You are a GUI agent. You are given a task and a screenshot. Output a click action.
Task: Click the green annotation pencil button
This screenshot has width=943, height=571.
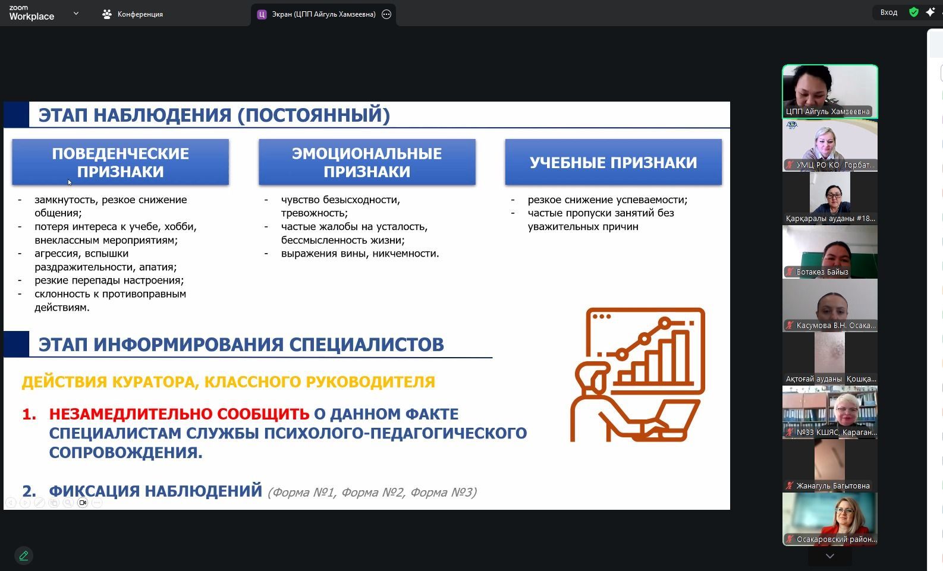click(x=24, y=556)
